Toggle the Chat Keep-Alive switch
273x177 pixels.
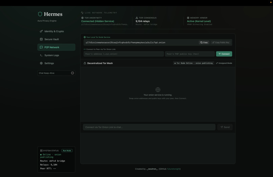[72, 73]
